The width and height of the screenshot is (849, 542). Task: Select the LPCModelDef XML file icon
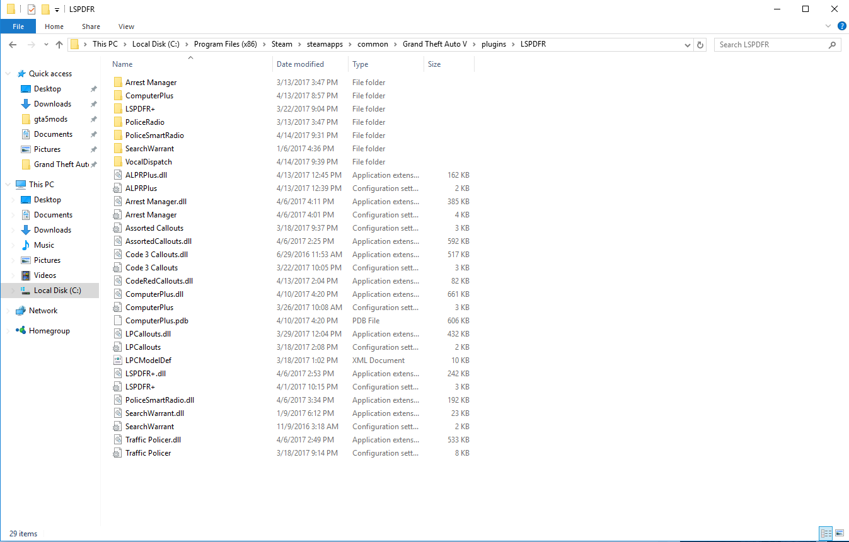pos(118,360)
